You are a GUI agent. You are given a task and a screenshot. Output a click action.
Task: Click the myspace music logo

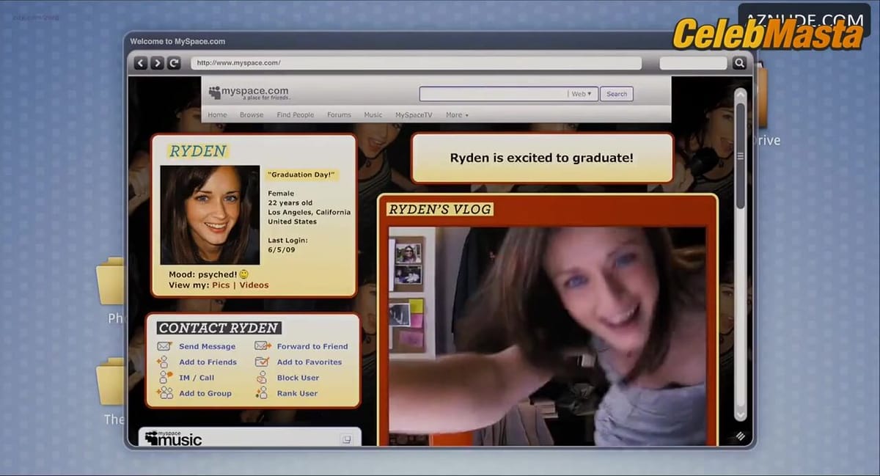point(173,438)
